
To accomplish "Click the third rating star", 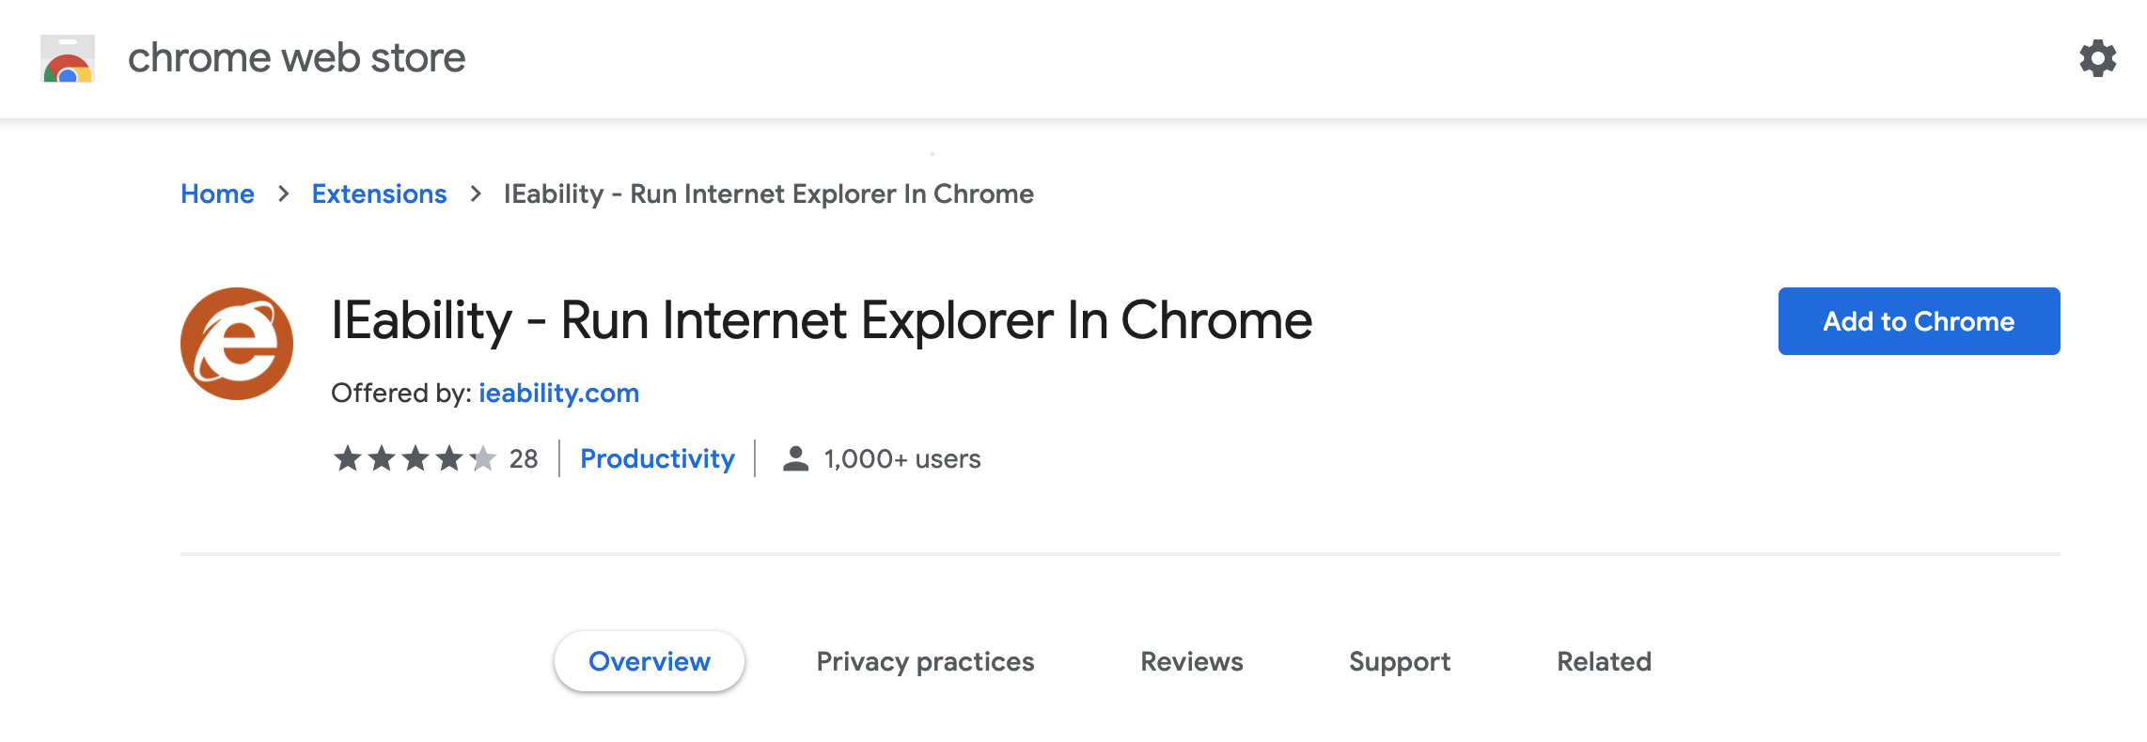I will [x=415, y=458].
